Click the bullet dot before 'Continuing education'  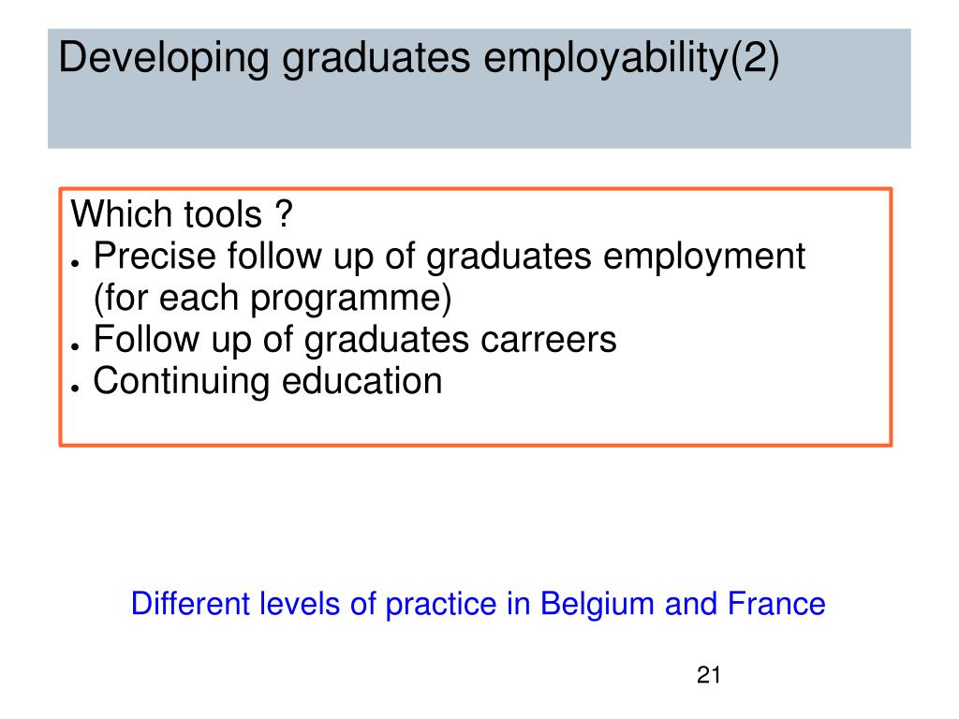[x=75, y=389]
